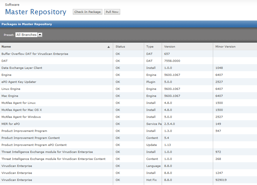
Task: Select McAfee Agent for Mac OS X
Action: click(22, 110)
